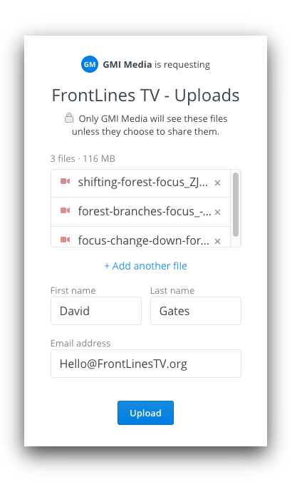Remove the focus-change-down-for file
292x482 pixels.
point(217,241)
